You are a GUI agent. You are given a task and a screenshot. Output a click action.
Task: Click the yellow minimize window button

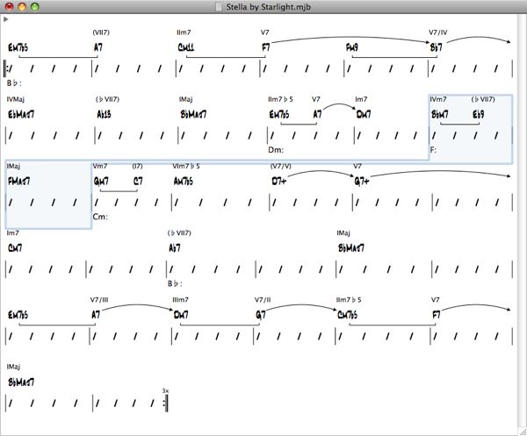[x=22, y=7]
